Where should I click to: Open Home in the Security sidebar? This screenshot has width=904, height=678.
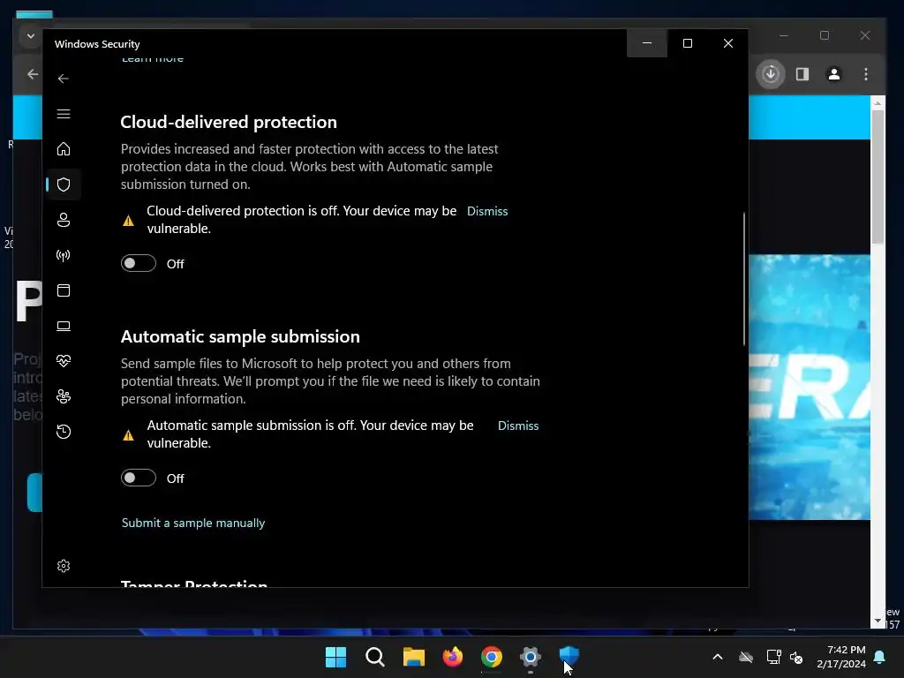click(x=64, y=149)
